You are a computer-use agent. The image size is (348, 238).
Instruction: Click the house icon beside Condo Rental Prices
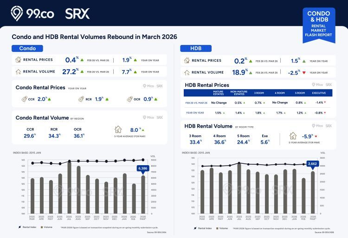click(x=18, y=60)
